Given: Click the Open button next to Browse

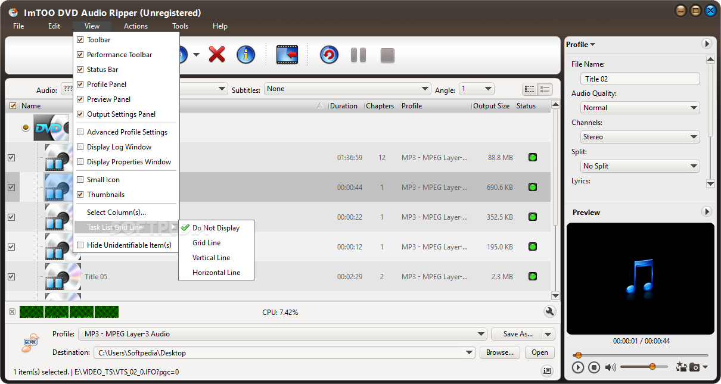Looking at the screenshot, I should (540, 352).
